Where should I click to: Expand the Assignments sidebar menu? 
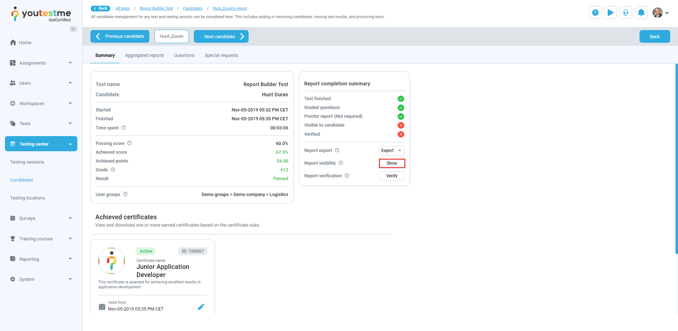(41, 63)
